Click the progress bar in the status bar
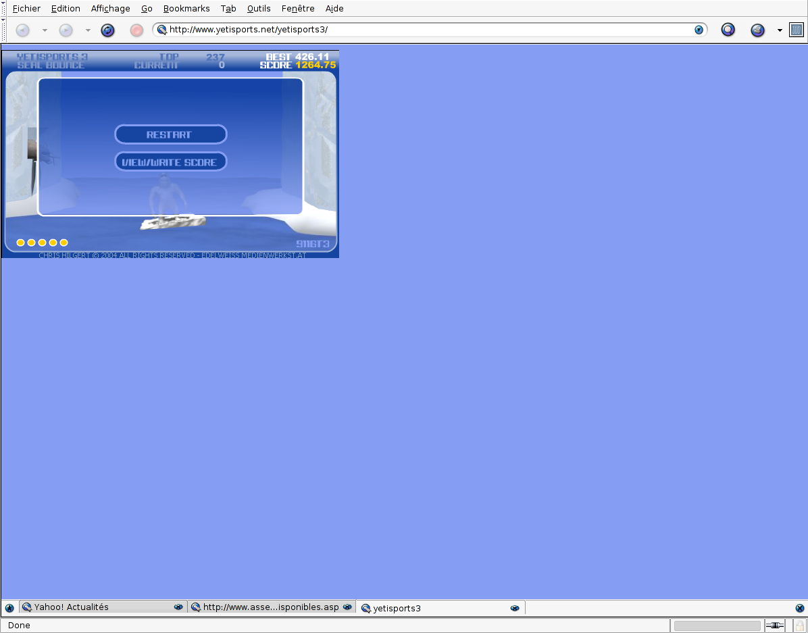Screen dimensions: 808x633 tap(717, 626)
